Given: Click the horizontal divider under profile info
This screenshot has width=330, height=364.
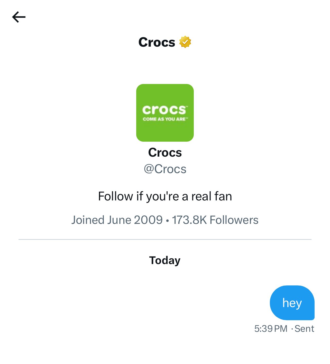Looking at the screenshot, I should point(165,239).
